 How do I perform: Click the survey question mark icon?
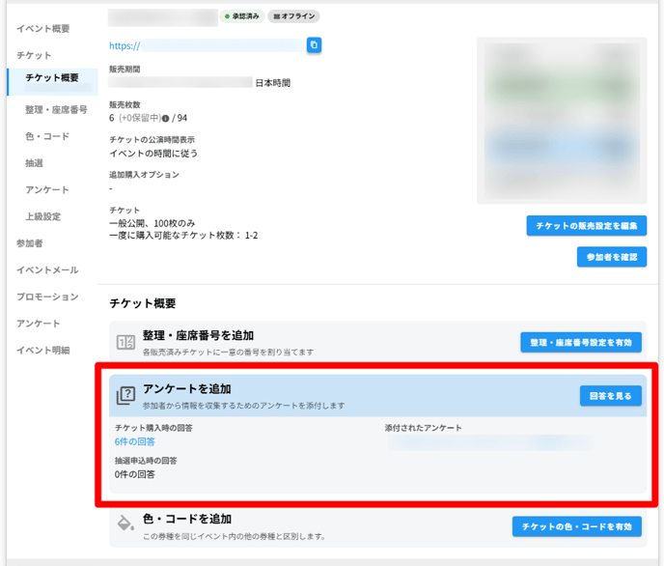coord(125,395)
